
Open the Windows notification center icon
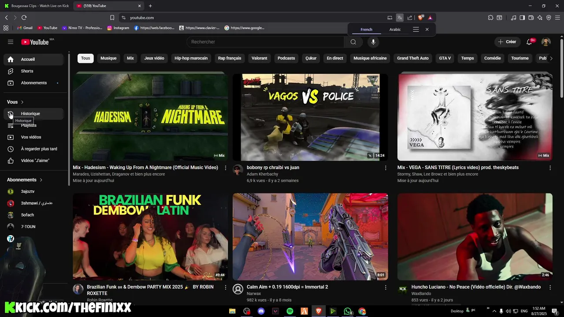tap(555, 311)
